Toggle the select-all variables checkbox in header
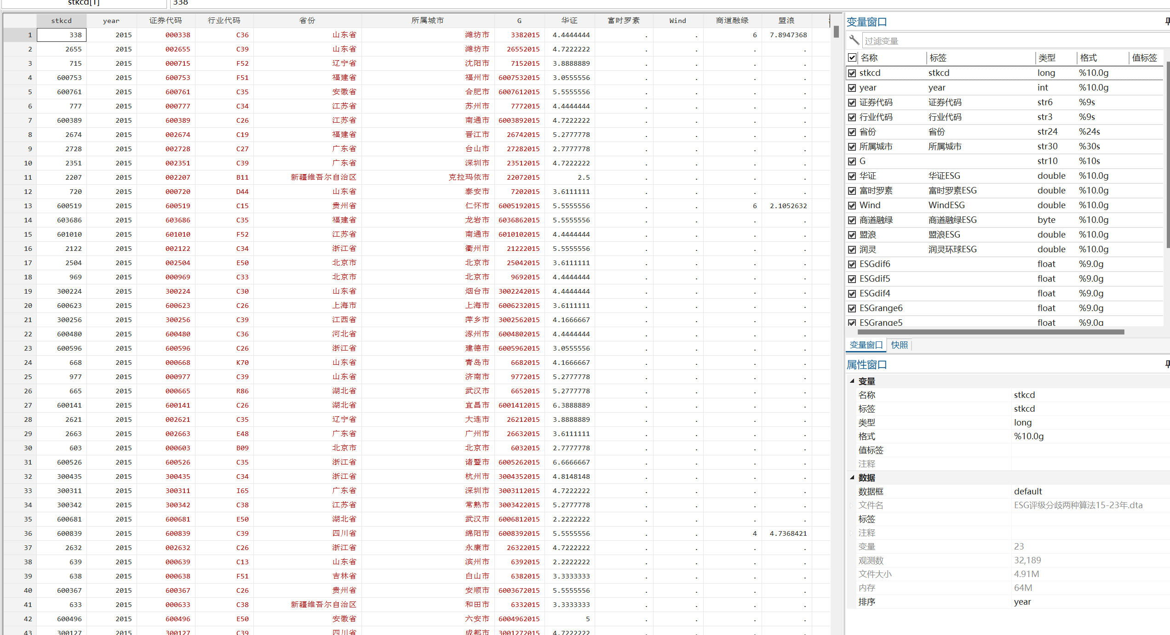The image size is (1170, 635). pos(852,57)
